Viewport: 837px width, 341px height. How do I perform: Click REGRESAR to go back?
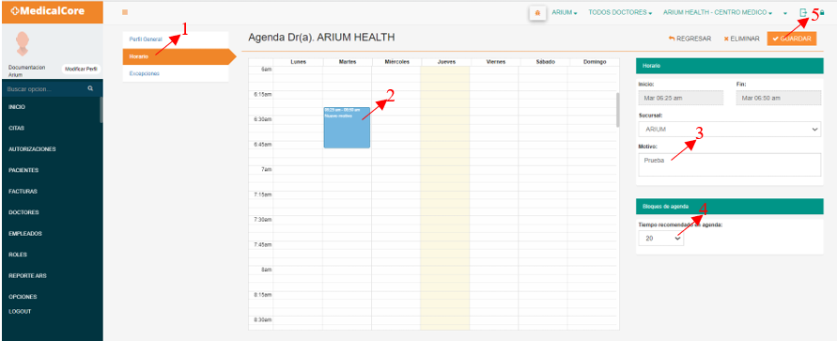tap(690, 39)
